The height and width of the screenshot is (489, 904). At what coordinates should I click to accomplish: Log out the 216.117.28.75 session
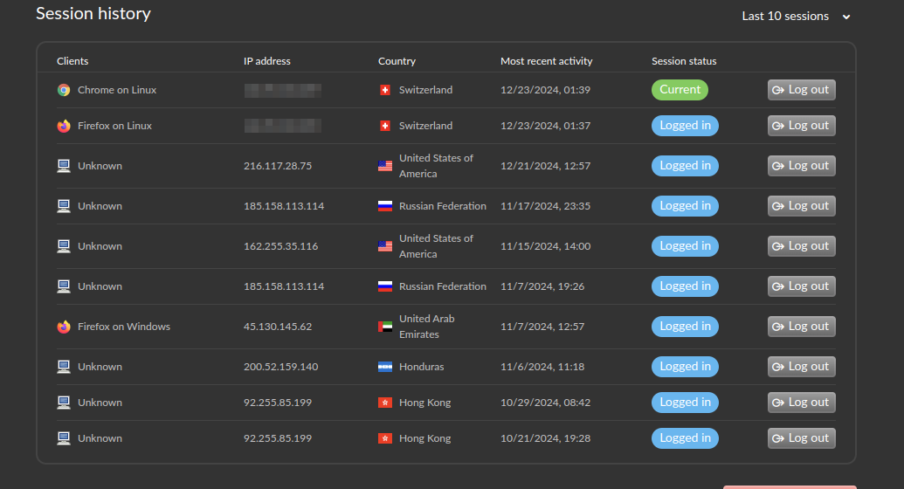pyautogui.click(x=802, y=166)
